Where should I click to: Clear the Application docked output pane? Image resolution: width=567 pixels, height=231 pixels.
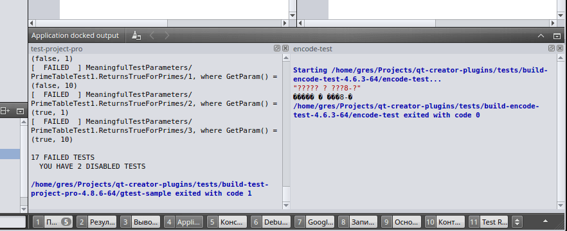[136, 35]
